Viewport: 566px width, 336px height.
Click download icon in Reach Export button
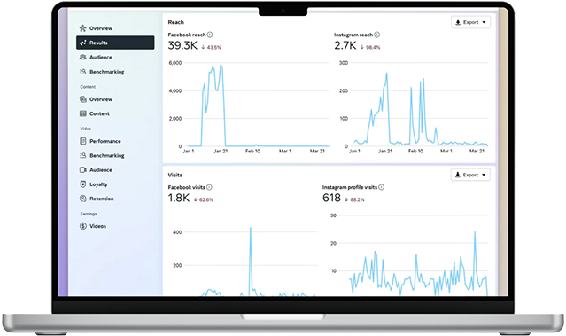tap(458, 22)
